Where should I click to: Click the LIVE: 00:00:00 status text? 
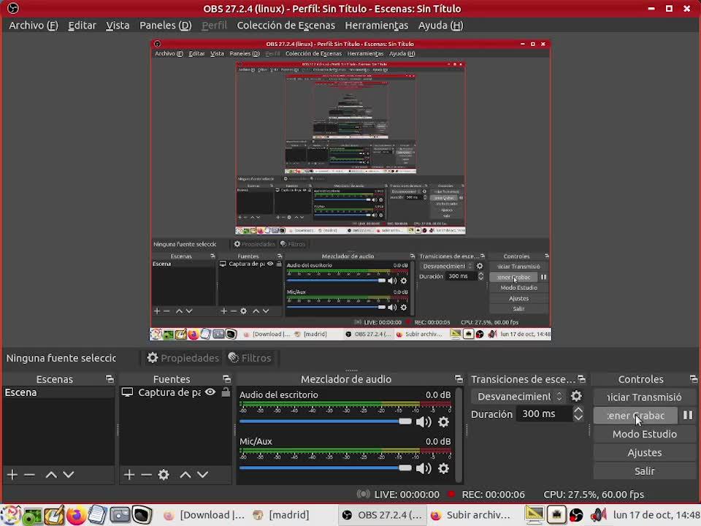[407, 495]
